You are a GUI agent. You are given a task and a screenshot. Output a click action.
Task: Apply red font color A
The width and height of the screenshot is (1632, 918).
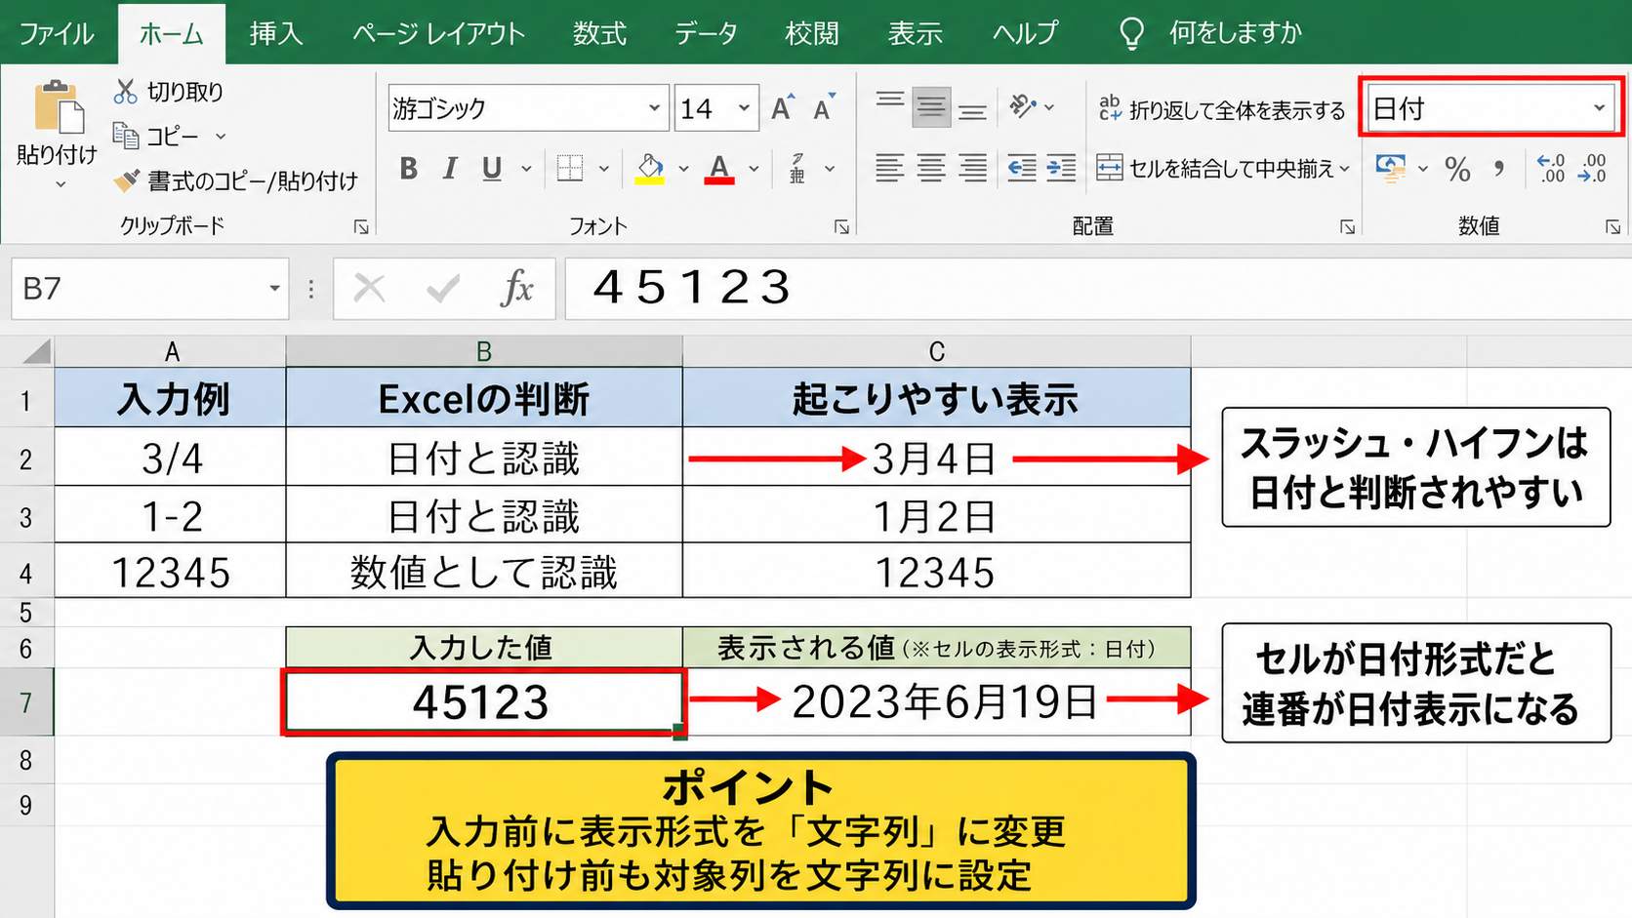(x=719, y=169)
